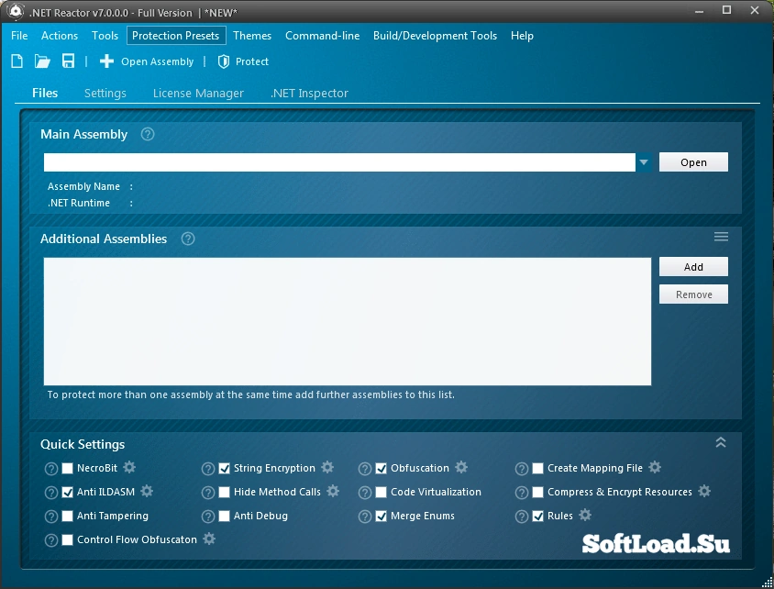The width and height of the screenshot is (774, 589).
Task: Open NecroBit settings gear
Action: 129,467
